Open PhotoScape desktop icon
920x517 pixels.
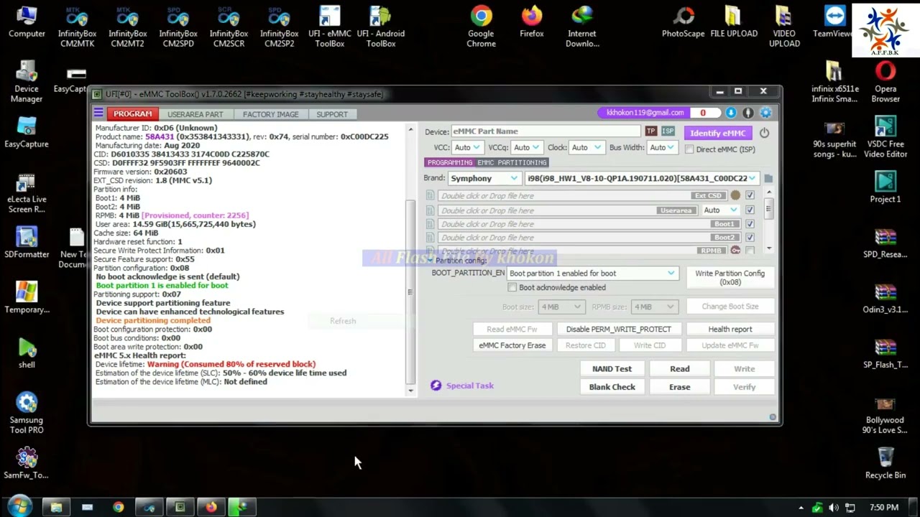click(x=683, y=23)
